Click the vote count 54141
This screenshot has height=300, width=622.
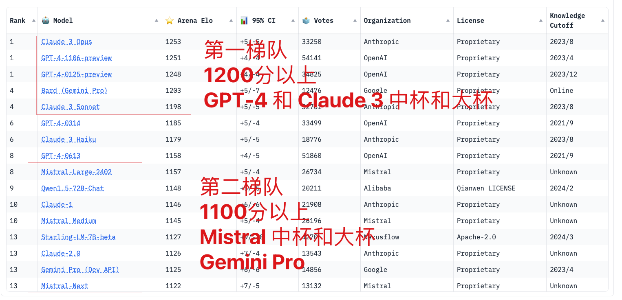pyautogui.click(x=312, y=58)
